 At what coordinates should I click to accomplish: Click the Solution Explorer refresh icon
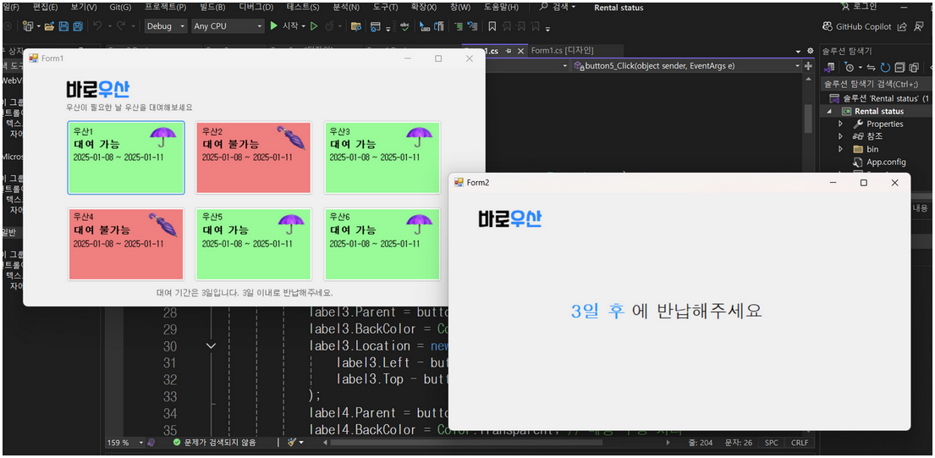[886, 68]
